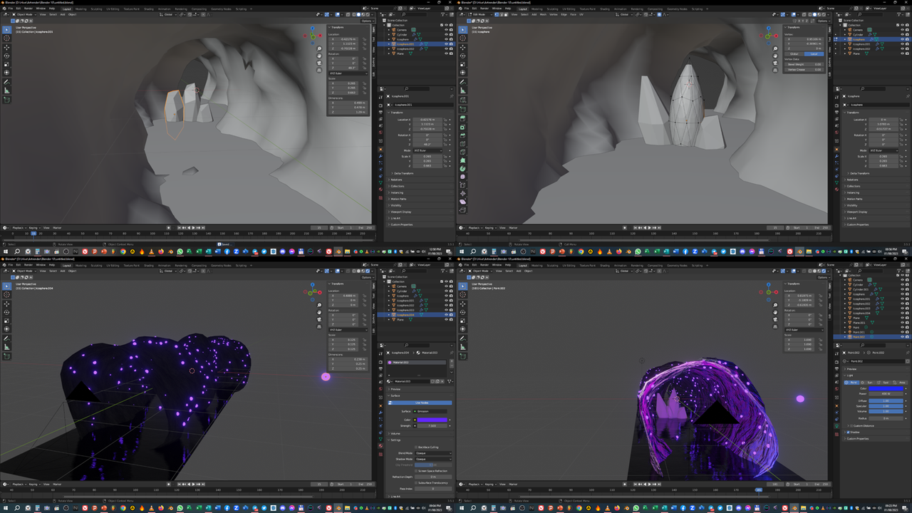Open Texture properties tab in Point.002 window
912x513 pixels.
tap(836, 434)
